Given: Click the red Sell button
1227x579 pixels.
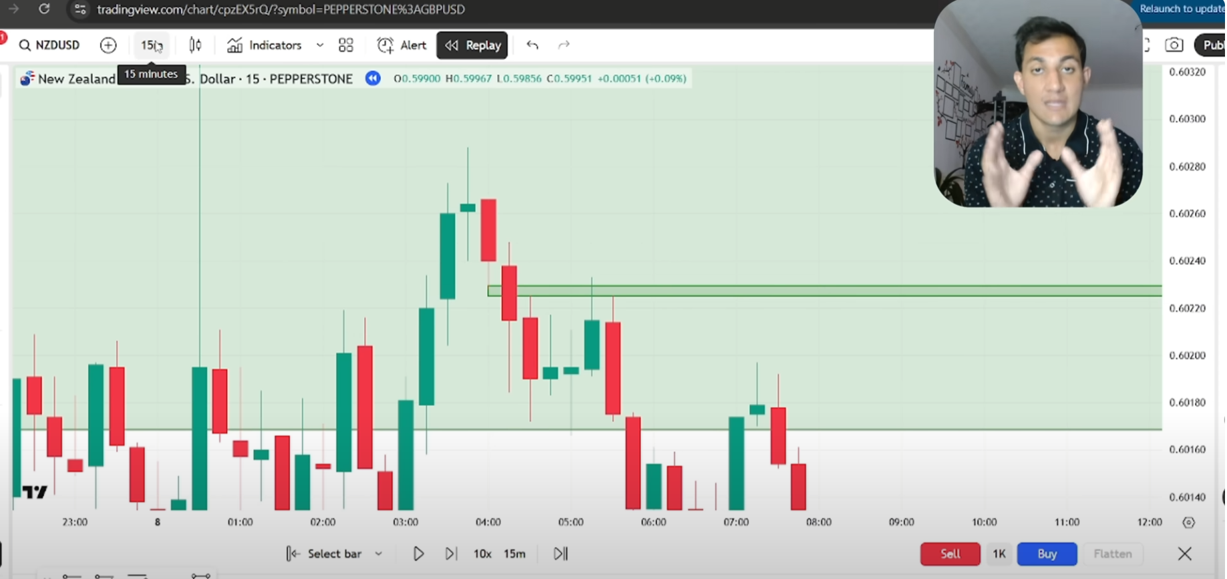Looking at the screenshot, I should coord(950,554).
